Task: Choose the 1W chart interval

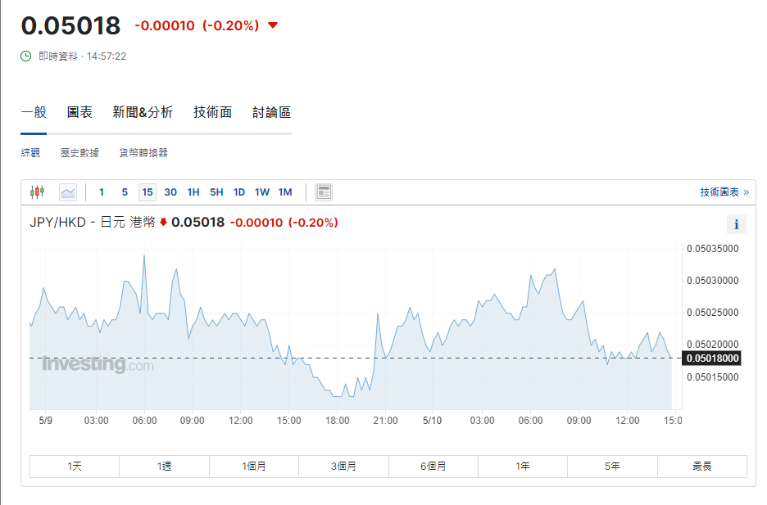Action: point(262,192)
